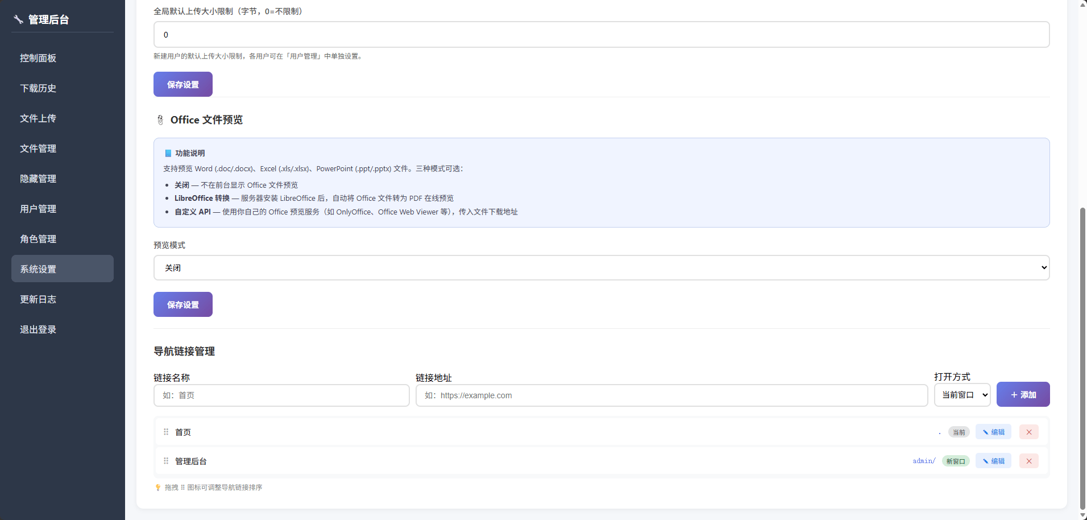Click the drag handle icon beside 管理后台 link
This screenshot has height=520, width=1087.
[166, 461]
